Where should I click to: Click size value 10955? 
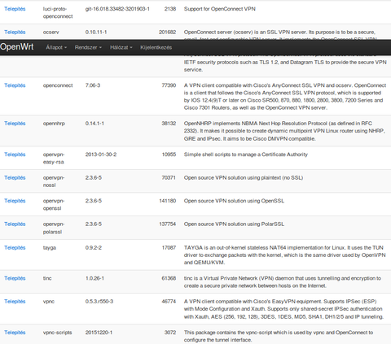pyautogui.click(x=169, y=155)
